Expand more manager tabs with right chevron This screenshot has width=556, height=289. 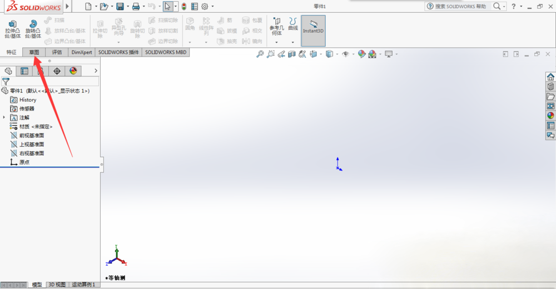click(96, 71)
